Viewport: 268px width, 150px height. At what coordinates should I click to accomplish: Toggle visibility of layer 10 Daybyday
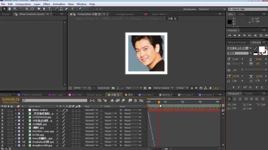[x=2, y=142]
